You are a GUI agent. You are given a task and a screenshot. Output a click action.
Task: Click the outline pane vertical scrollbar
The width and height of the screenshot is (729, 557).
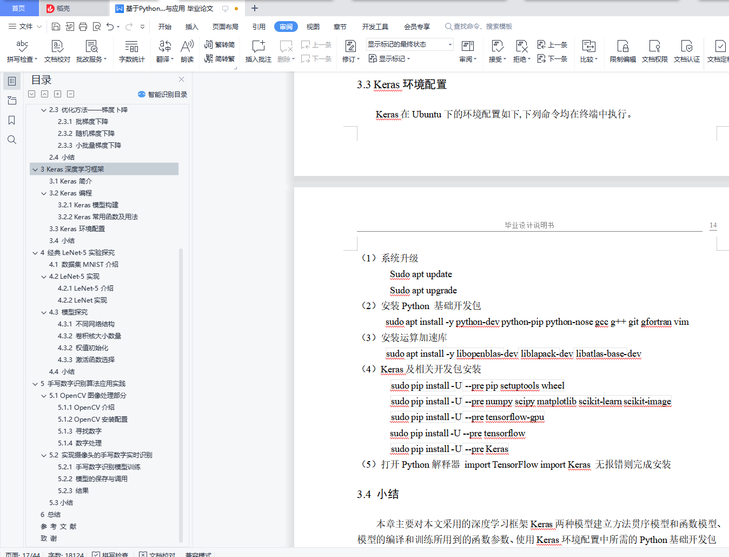point(181,395)
